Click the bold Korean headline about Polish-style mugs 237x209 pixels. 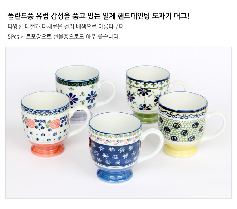tap(98, 16)
